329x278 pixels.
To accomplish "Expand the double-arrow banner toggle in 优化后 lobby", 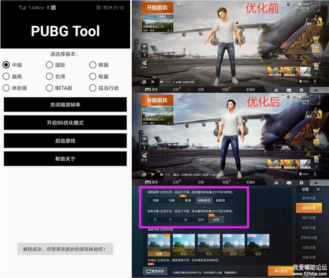I will point(316,166).
